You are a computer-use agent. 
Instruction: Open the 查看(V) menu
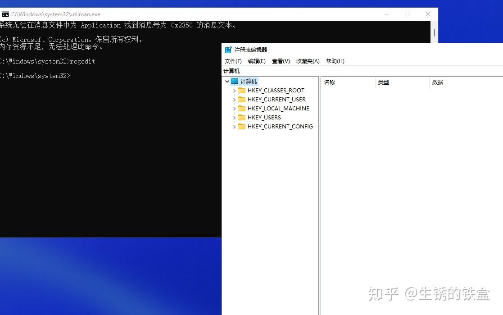point(281,61)
